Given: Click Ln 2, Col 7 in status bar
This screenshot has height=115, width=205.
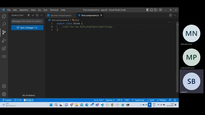Looking at the screenshot, I should click(x=99, y=100).
